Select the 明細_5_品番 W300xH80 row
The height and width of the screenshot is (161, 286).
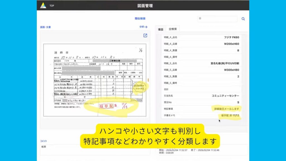[201, 70]
